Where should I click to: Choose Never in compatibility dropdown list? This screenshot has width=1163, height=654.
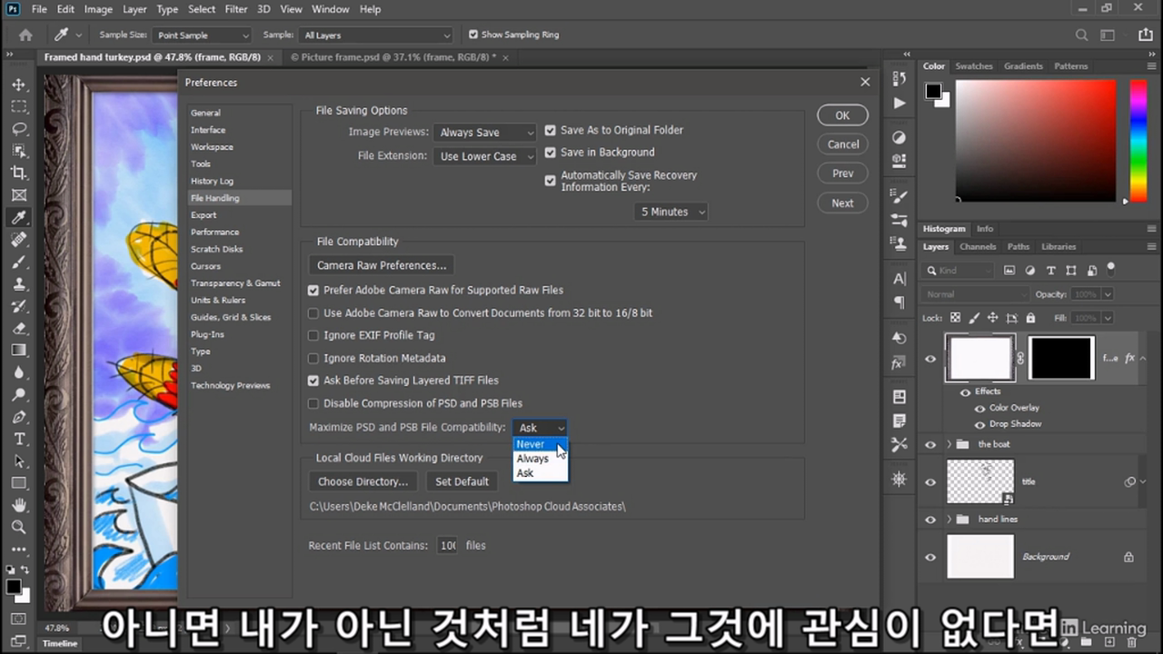pyautogui.click(x=540, y=444)
